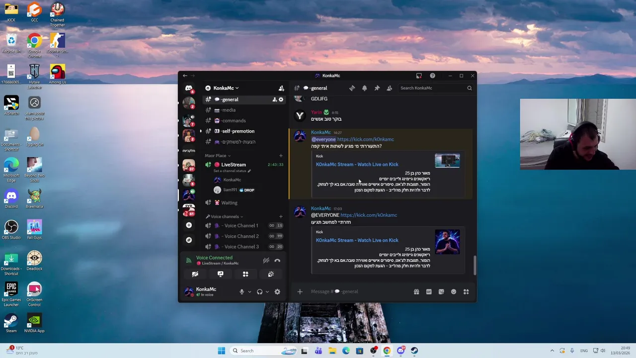Open headphone output options arrow
This screenshot has height=358, width=636.
point(267,292)
